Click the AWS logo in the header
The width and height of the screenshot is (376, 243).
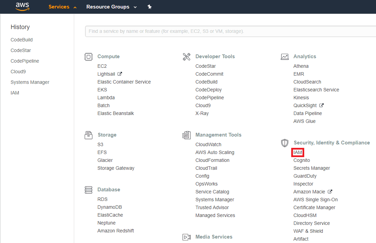(x=22, y=7)
